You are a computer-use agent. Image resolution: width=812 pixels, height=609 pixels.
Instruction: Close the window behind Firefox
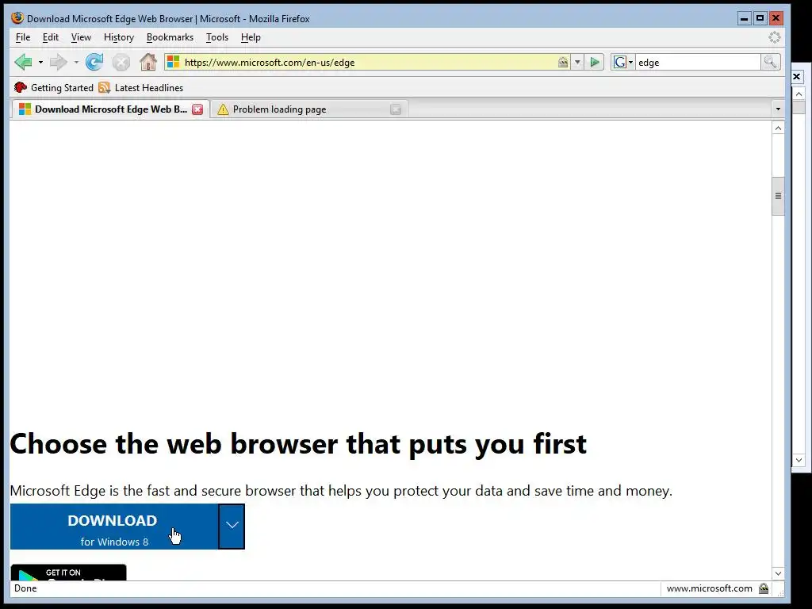[x=797, y=77]
